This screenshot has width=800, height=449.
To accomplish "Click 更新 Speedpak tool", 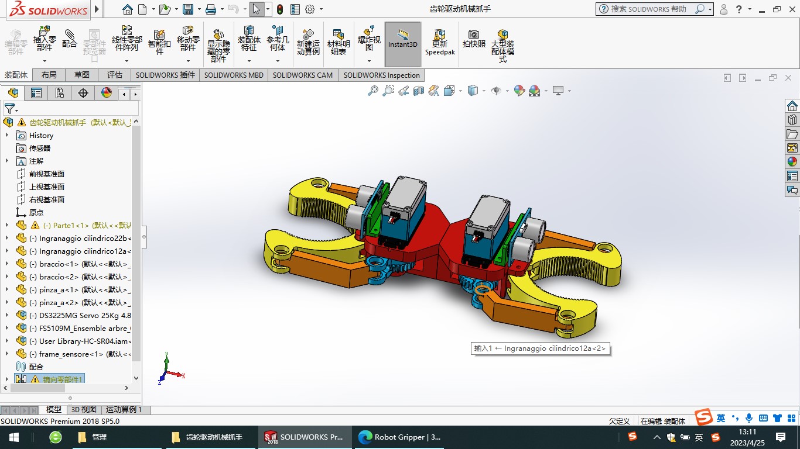I will coord(440,42).
